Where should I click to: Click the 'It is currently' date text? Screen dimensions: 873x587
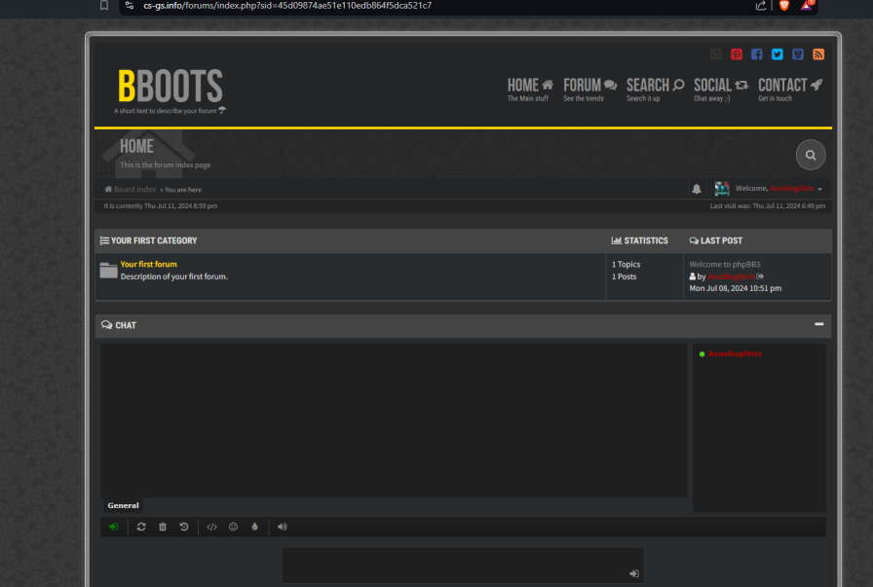(x=161, y=205)
